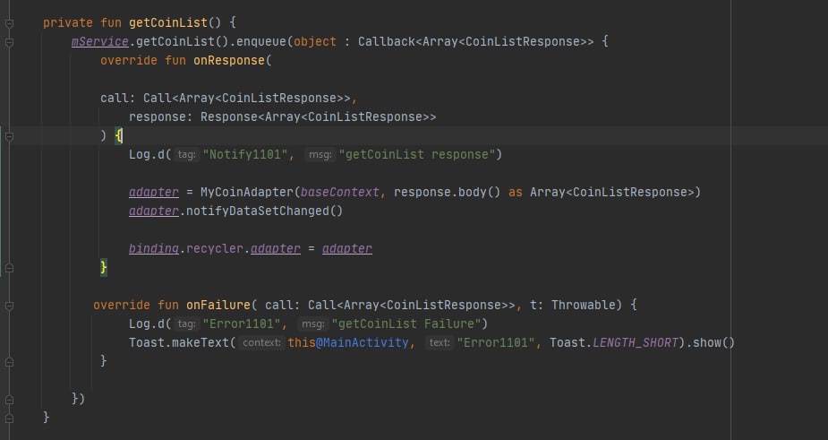Click the MyCoinAdapter constructor call
This screenshot has width=828, height=440.
click(246, 192)
